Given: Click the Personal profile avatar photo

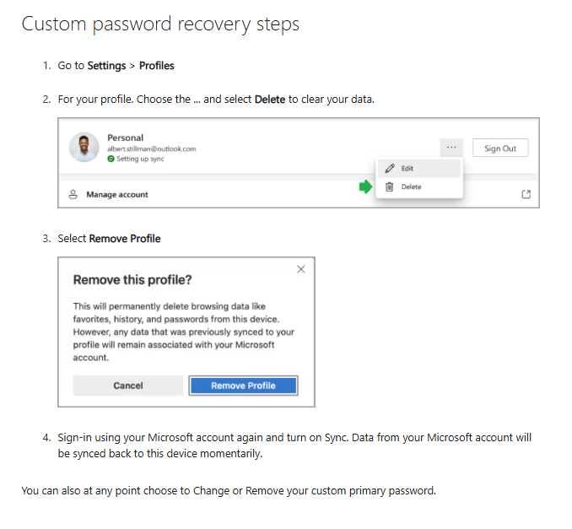Looking at the screenshot, I should click(84, 148).
